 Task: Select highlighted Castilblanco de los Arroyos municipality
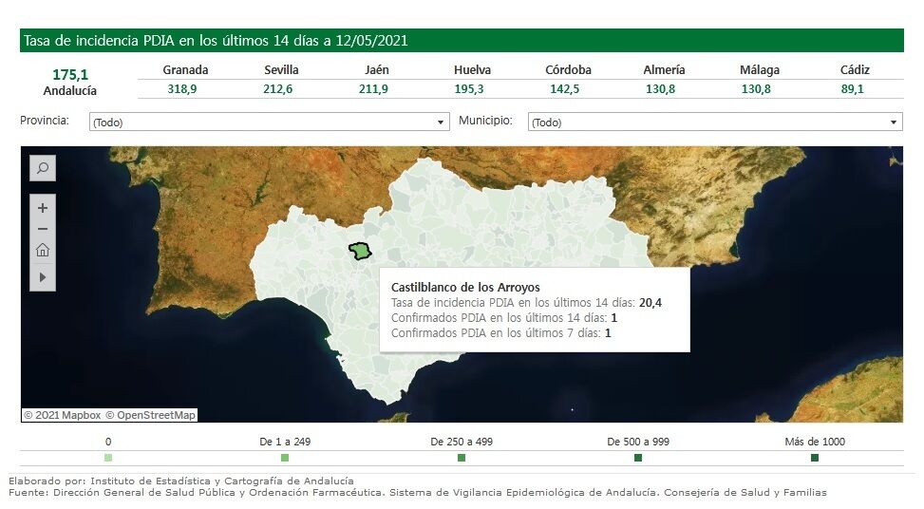[360, 252]
